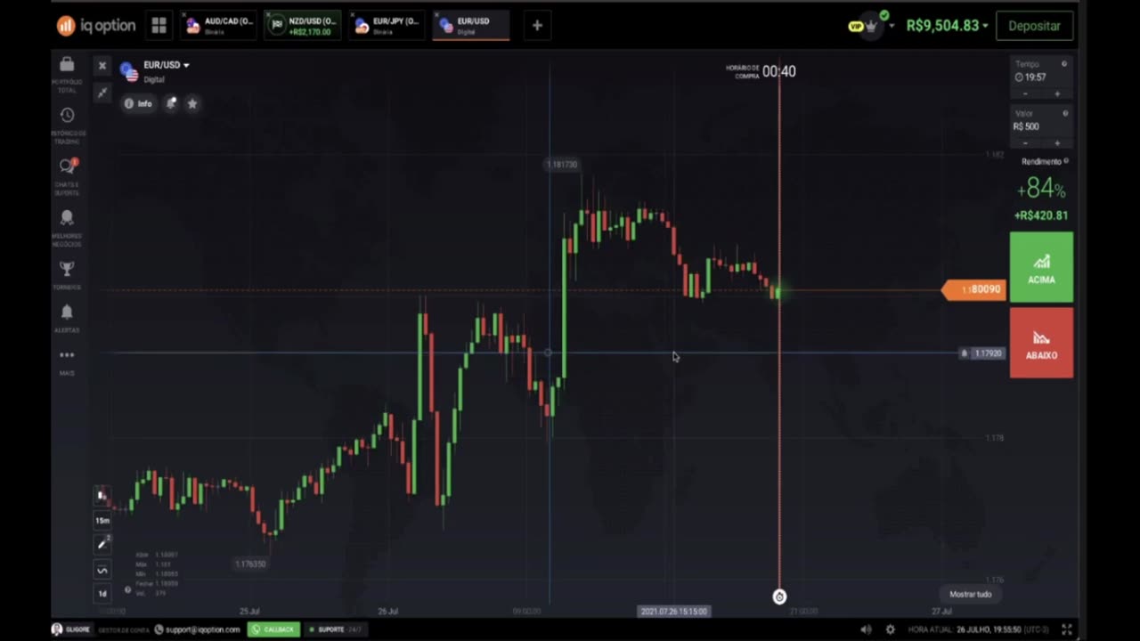Expand the R$9,504.83 balance dropdown
This screenshot has width=1140, height=641.
click(x=947, y=26)
